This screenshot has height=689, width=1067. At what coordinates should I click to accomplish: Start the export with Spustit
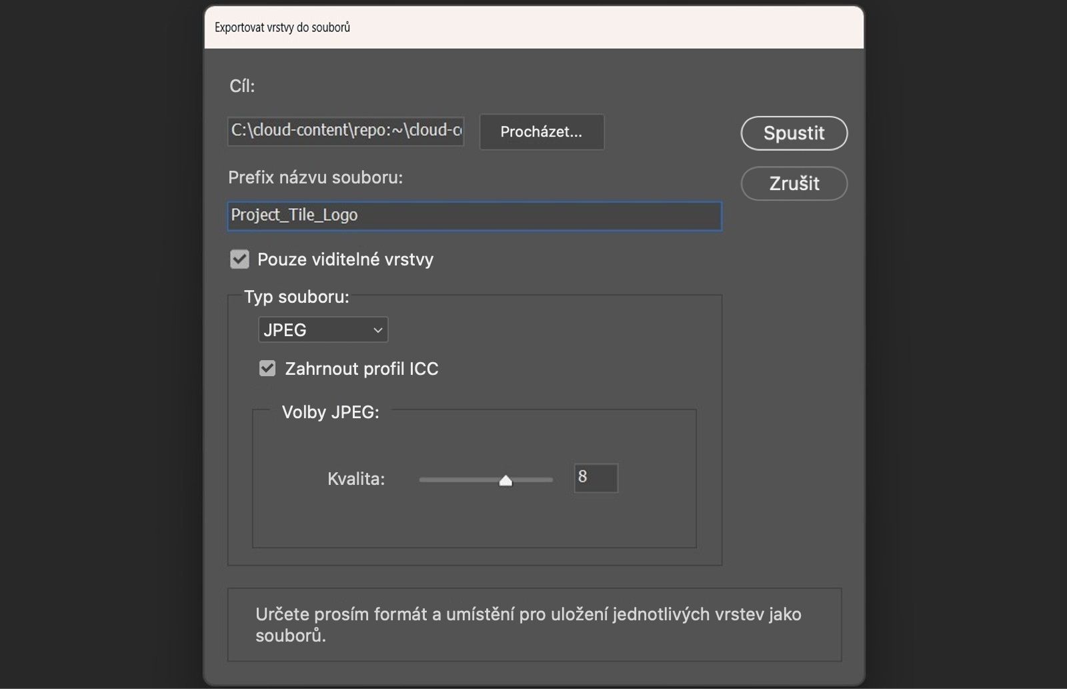(x=794, y=133)
